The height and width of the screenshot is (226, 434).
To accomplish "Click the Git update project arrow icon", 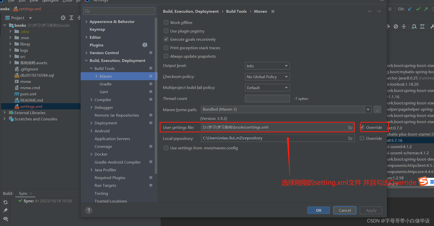I will point(410,9).
